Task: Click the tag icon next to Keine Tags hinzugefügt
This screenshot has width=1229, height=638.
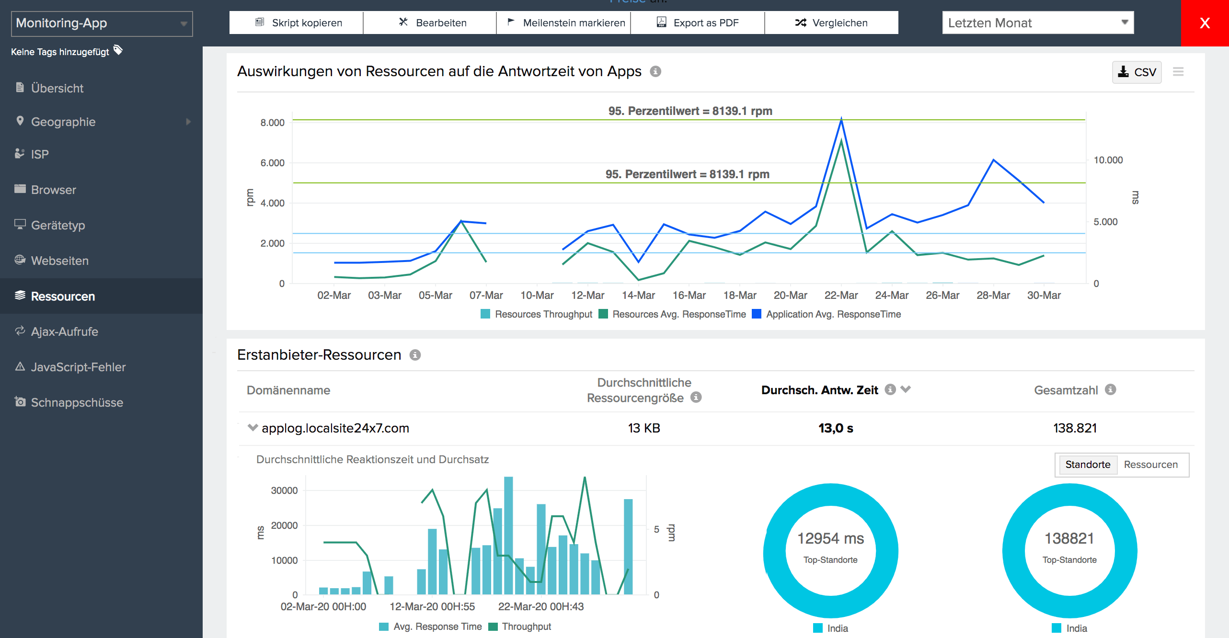Action: click(x=118, y=50)
